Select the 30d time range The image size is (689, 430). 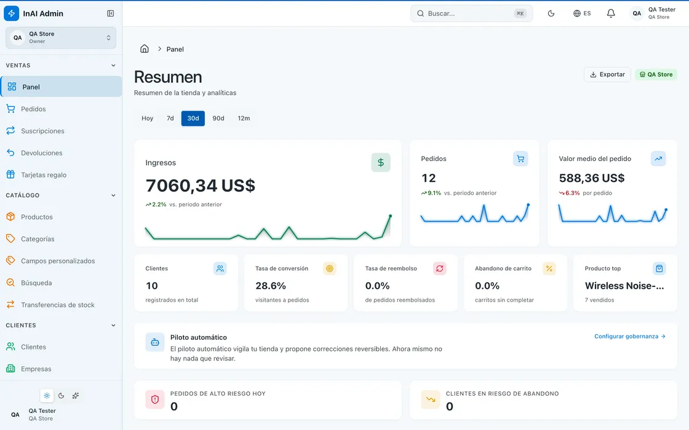tap(193, 119)
